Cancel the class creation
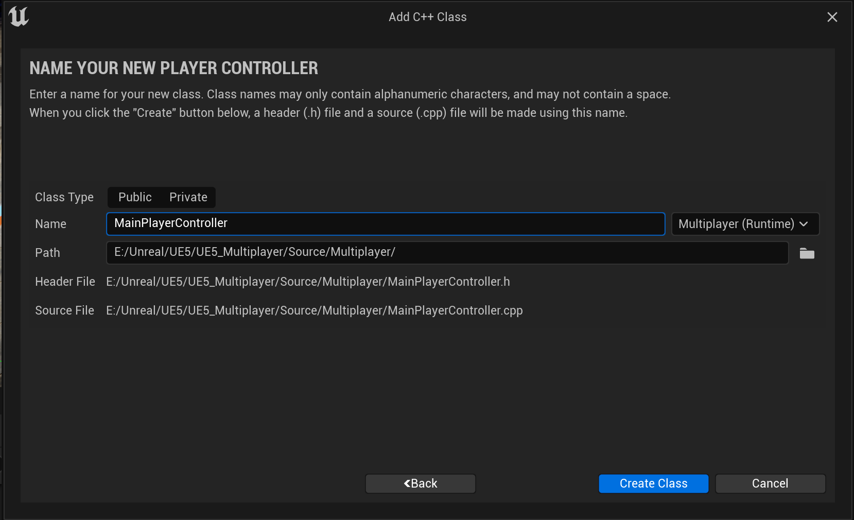The height and width of the screenshot is (520, 854). [x=770, y=483]
